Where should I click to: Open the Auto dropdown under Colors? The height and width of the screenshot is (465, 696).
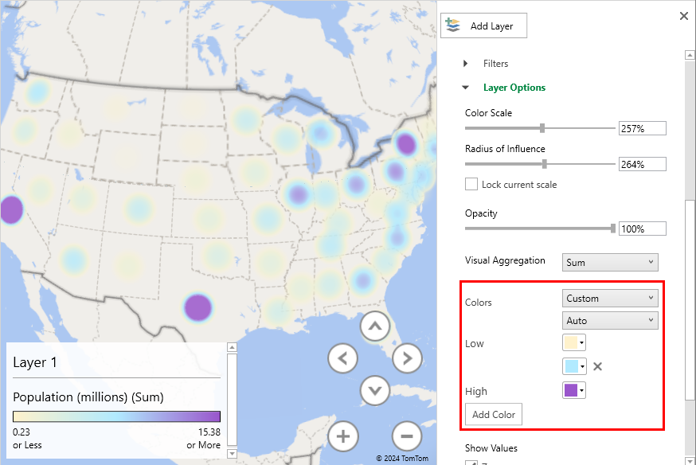610,320
